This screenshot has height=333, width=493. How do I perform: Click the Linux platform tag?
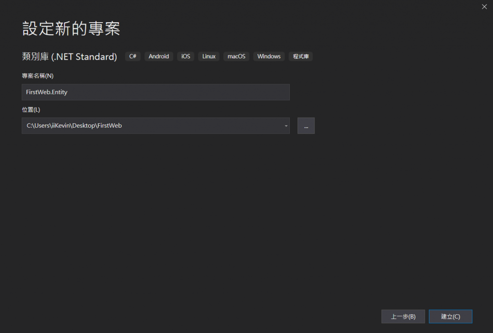pos(208,56)
